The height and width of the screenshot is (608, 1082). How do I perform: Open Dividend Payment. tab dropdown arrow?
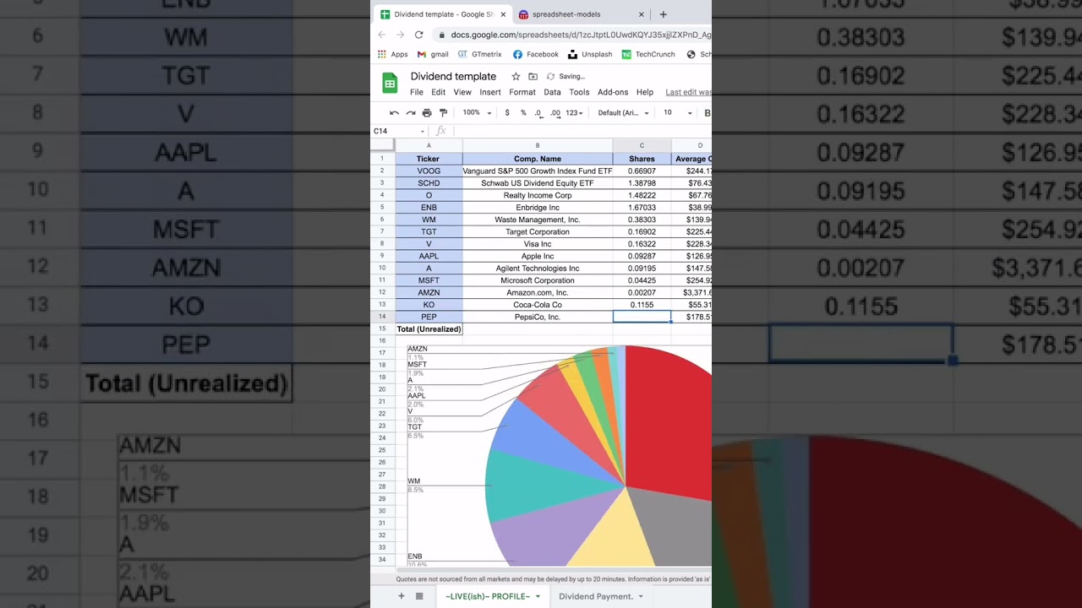click(x=641, y=597)
